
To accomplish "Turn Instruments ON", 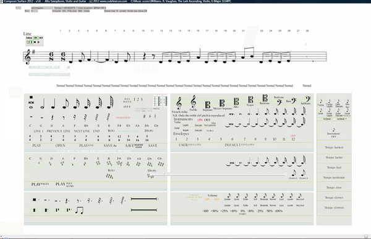I will pyautogui.click(x=200, y=120).
